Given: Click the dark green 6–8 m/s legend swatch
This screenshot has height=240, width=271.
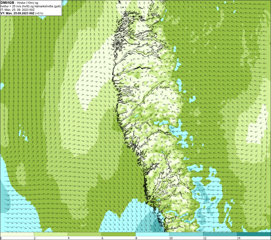Looking at the screenshot, I should pos(119,234).
